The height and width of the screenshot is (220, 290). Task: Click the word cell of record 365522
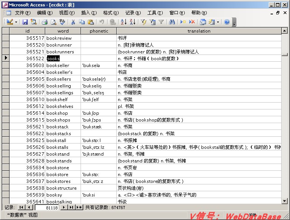[x=63, y=58]
